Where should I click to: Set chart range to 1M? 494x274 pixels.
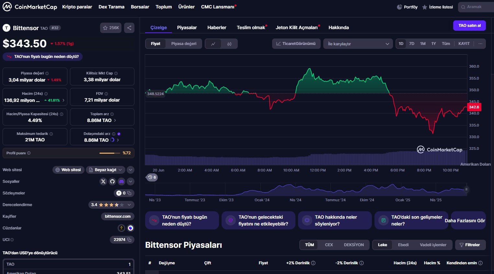[423, 44]
